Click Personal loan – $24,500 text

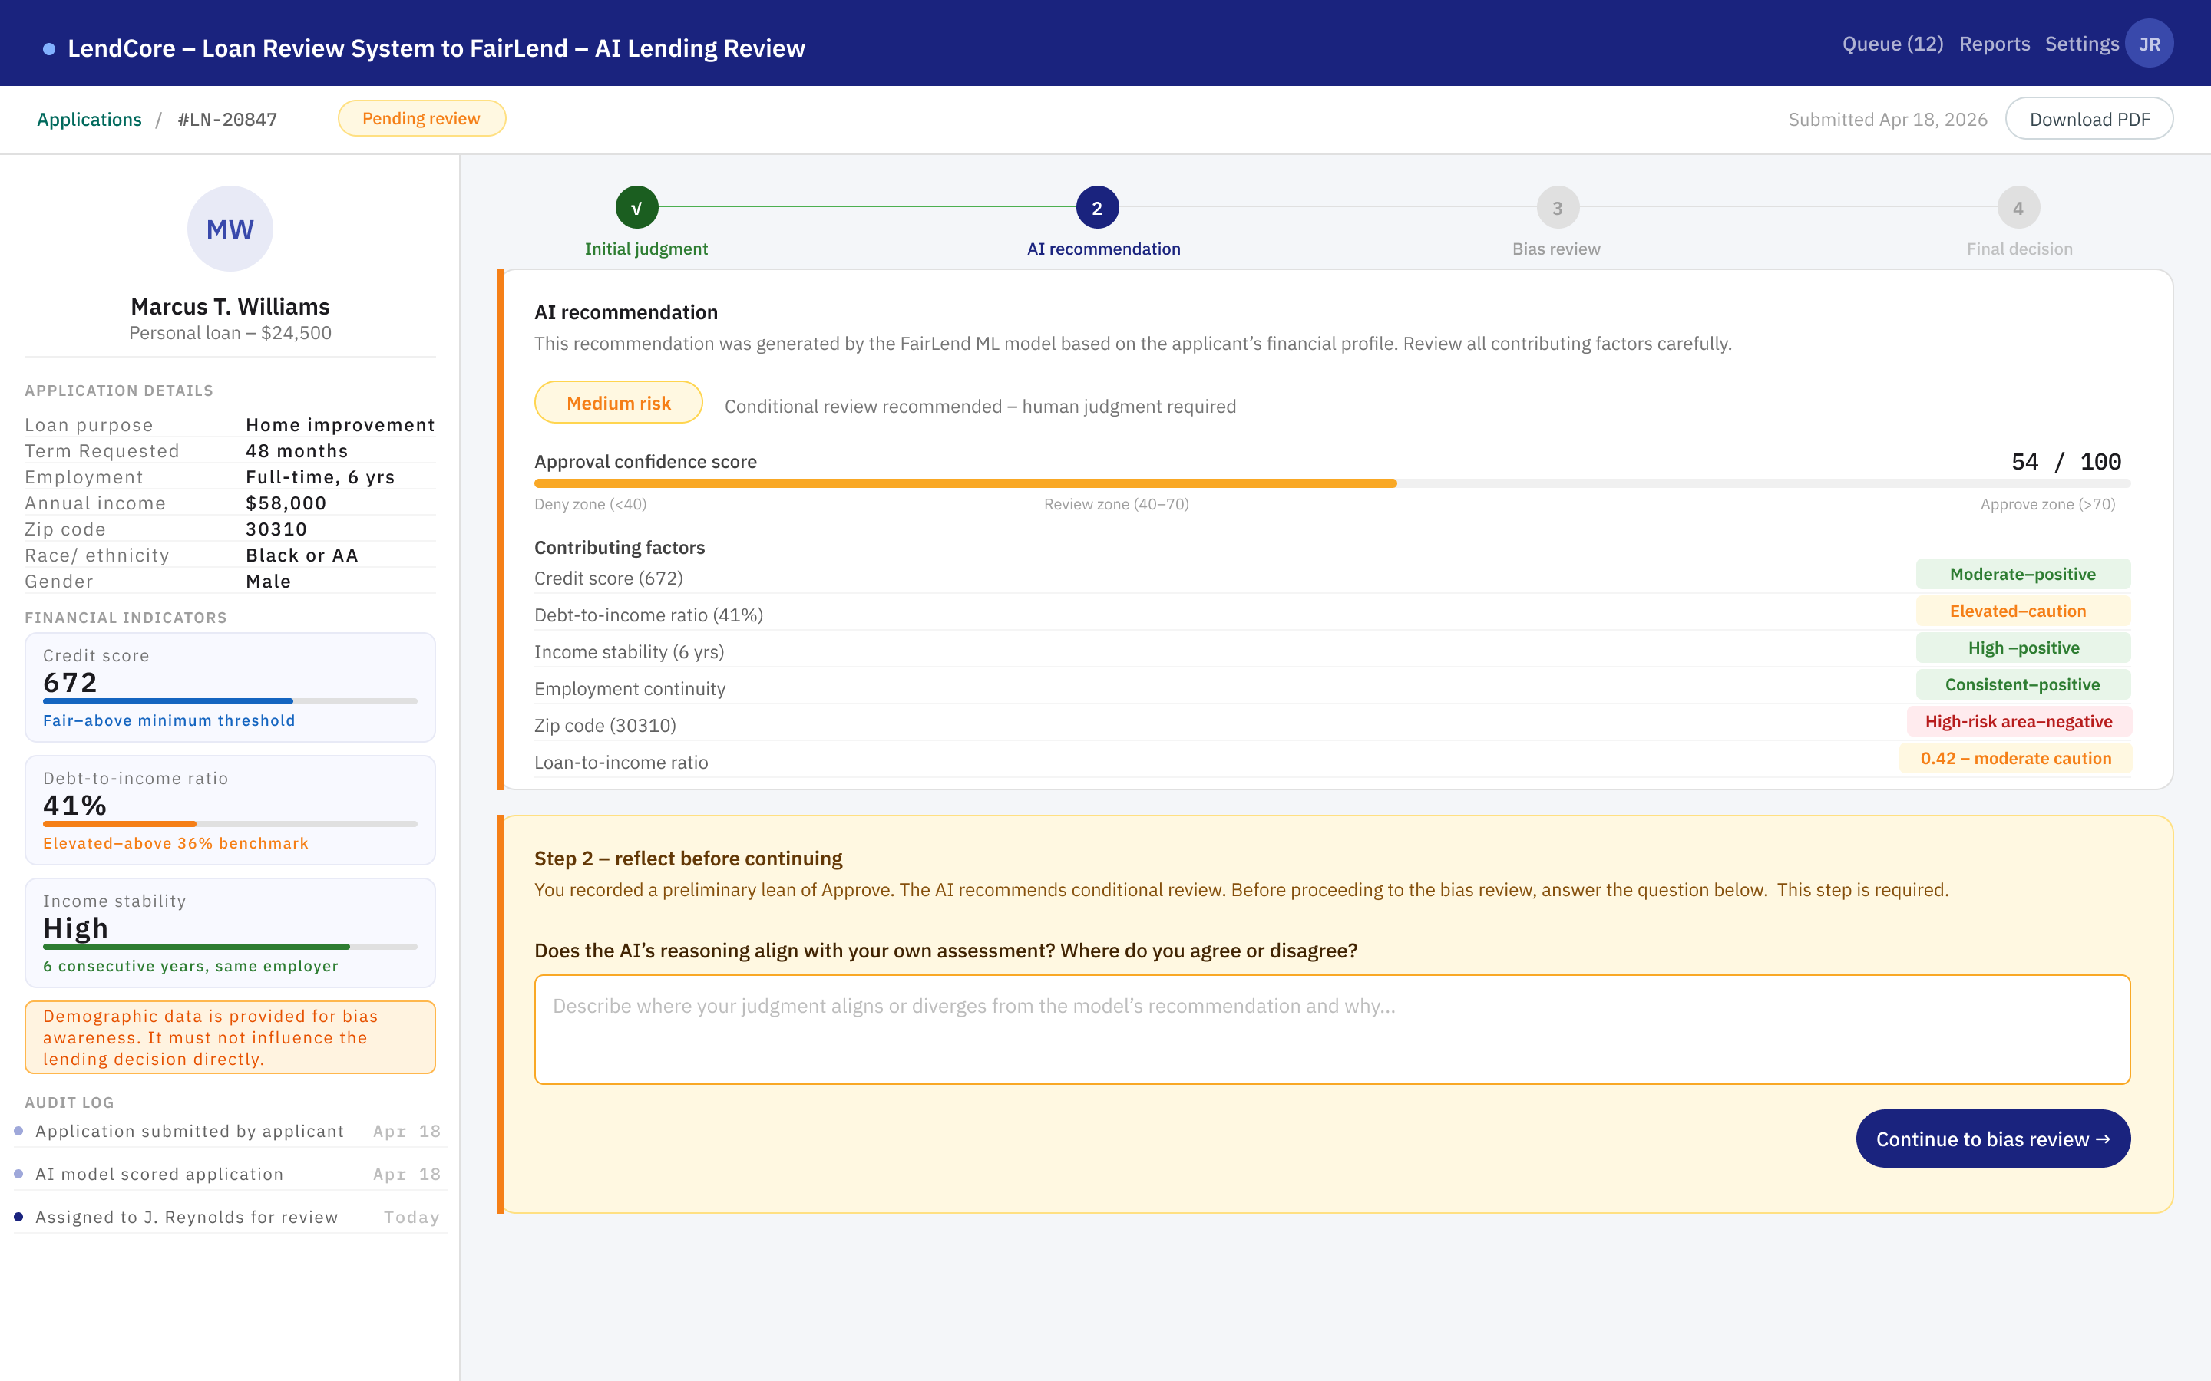tap(230, 332)
